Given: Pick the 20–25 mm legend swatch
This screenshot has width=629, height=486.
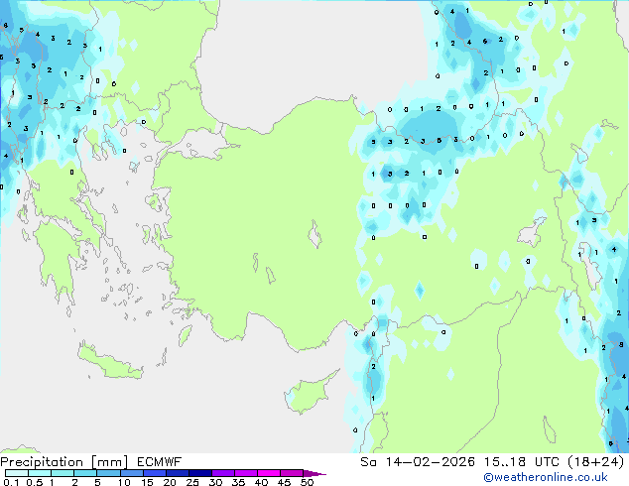Looking at the screenshot, I should pos(178,473).
